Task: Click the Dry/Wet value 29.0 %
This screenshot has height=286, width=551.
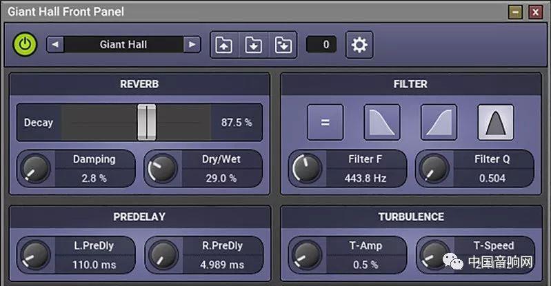Action: pos(221,178)
